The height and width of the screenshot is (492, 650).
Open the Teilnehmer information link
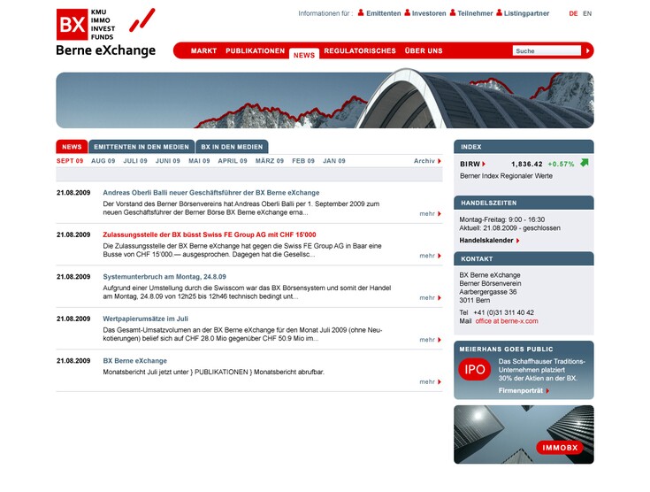tap(475, 13)
